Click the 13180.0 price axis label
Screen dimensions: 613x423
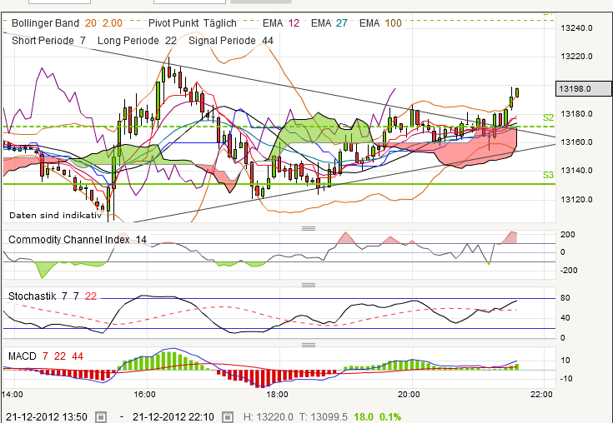pyautogui.click(x=576, y=114)
